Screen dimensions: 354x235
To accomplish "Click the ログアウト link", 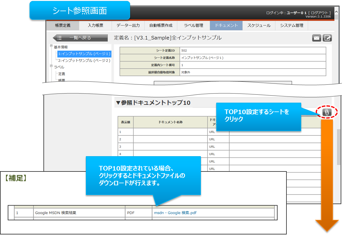I will coord(319,13).
